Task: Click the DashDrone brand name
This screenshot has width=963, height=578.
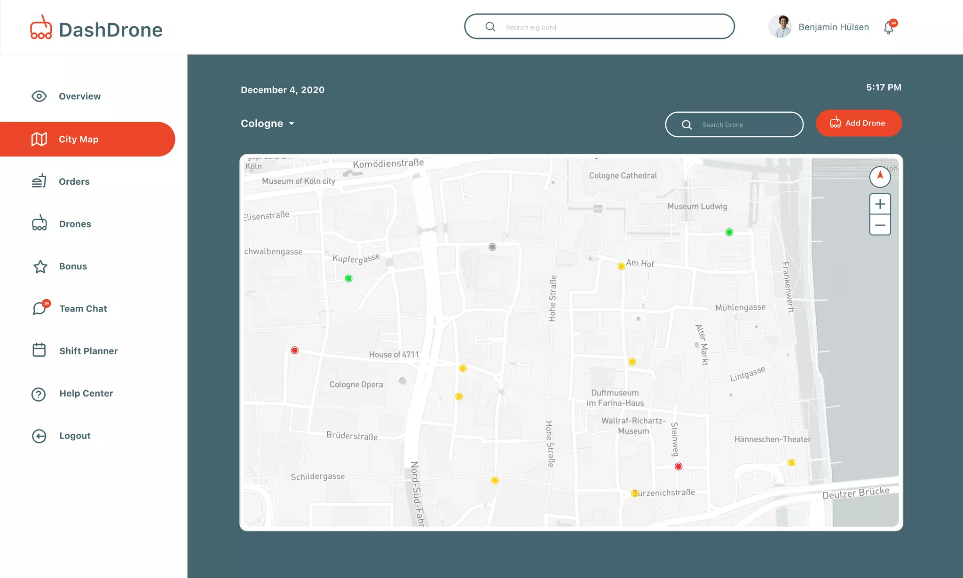Action: (111, 30)
